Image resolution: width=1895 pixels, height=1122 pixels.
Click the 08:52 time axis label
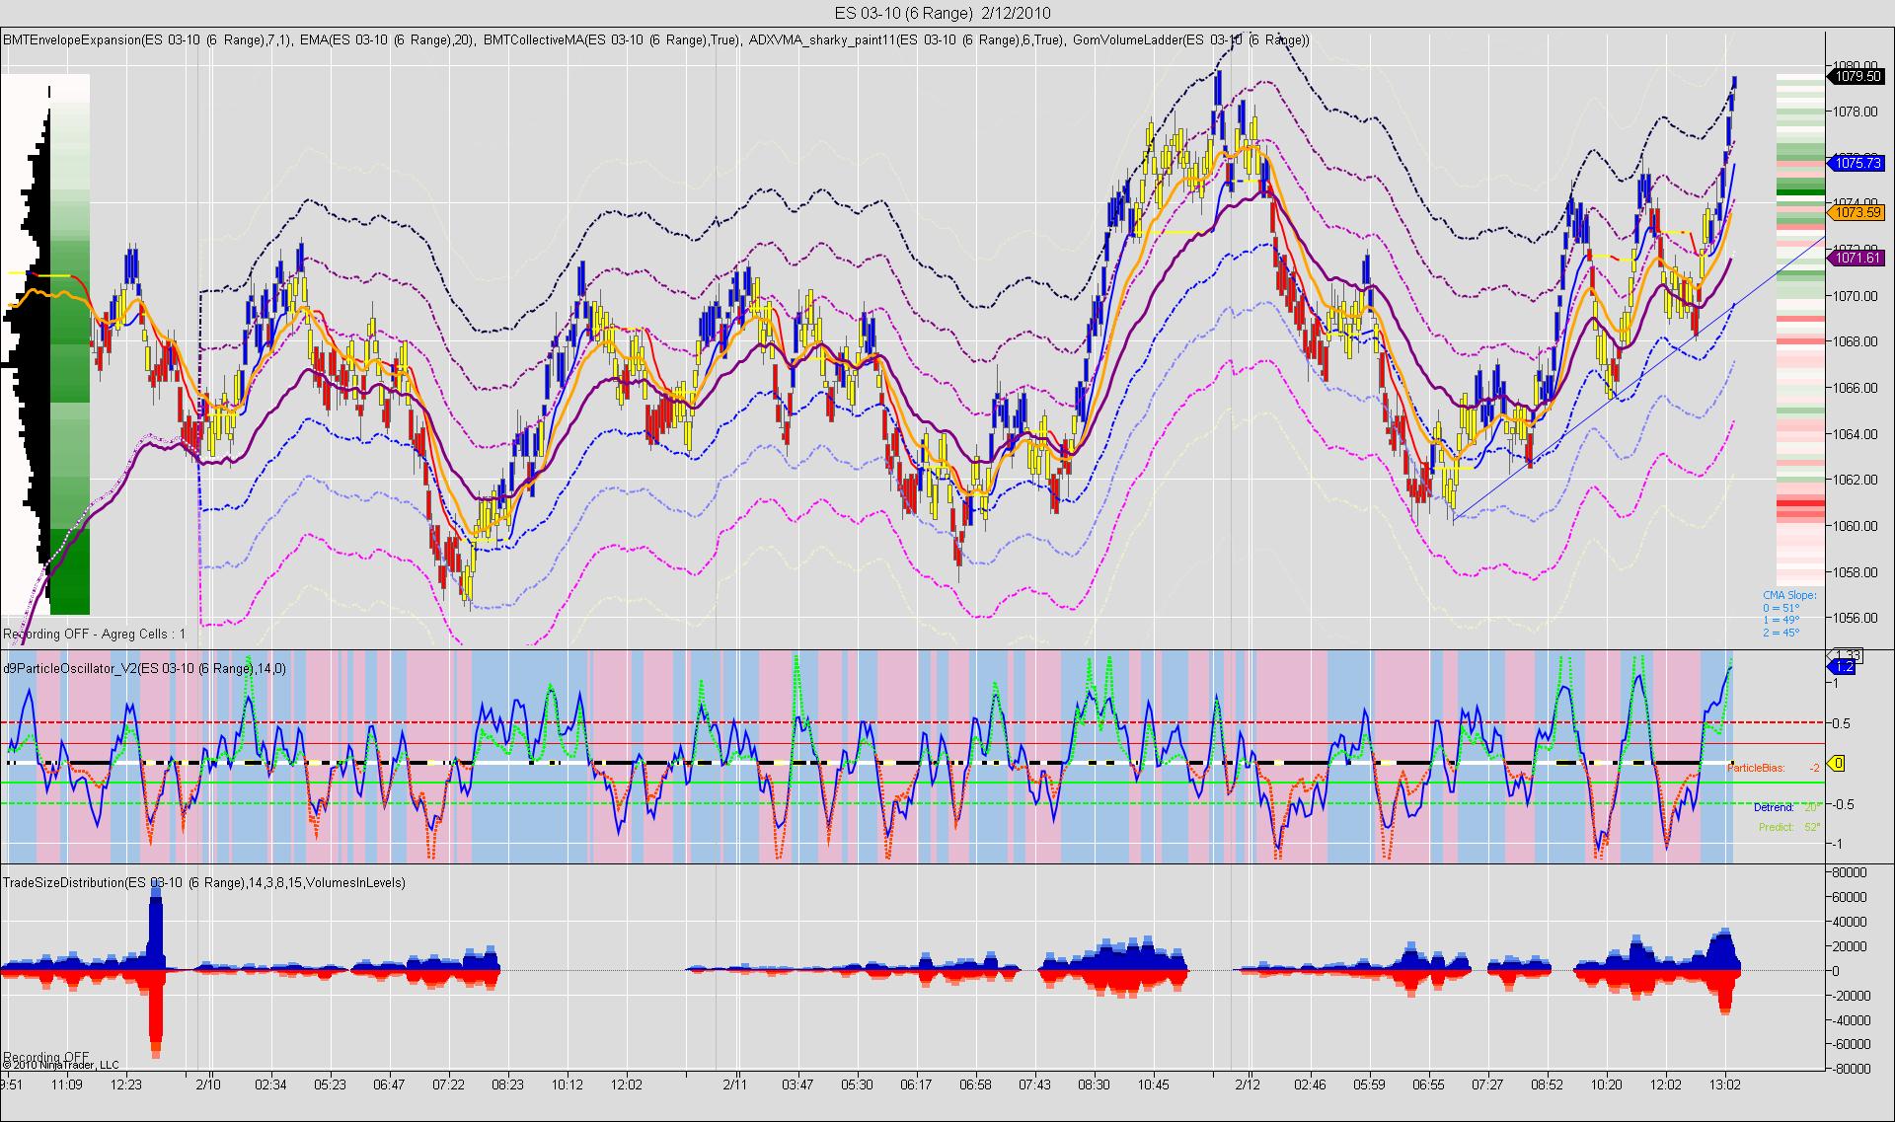tap(1548, 1084)
